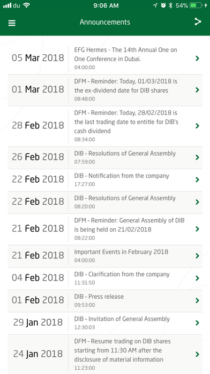Select the 28 Feb 2018 date entry
The width and height of the screenshot is (210, 374).
coord(38,125)
